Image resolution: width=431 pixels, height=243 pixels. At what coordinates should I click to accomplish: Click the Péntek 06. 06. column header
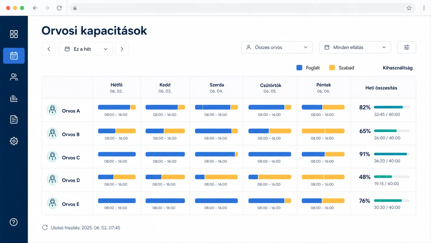pyautogui.click(x=324, y=88)
